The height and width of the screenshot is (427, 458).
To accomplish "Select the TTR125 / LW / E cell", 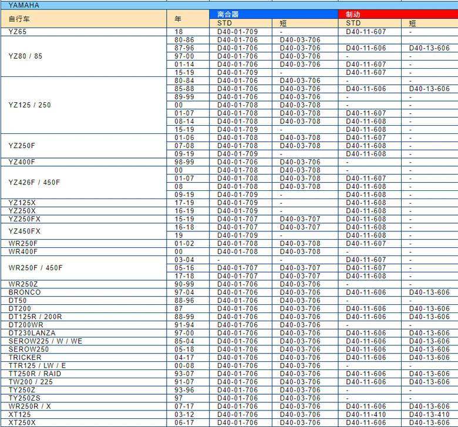I will pyautogui.click(x=83, y=366).
